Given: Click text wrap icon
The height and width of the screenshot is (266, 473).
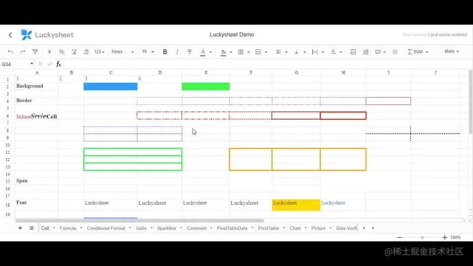Looking at the screenshot, I should tap(315, 52).
